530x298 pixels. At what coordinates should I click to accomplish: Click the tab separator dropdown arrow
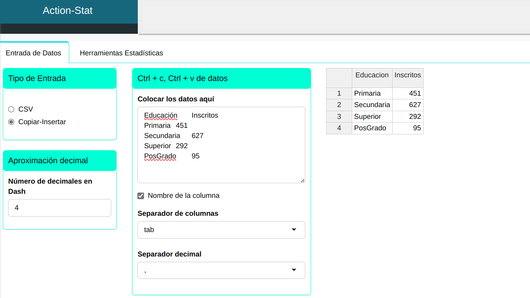click(x=294, y=230)
